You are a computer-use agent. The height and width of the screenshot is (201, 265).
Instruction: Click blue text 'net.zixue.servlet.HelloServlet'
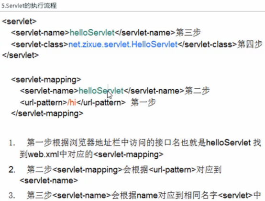(x=123, y=45)
